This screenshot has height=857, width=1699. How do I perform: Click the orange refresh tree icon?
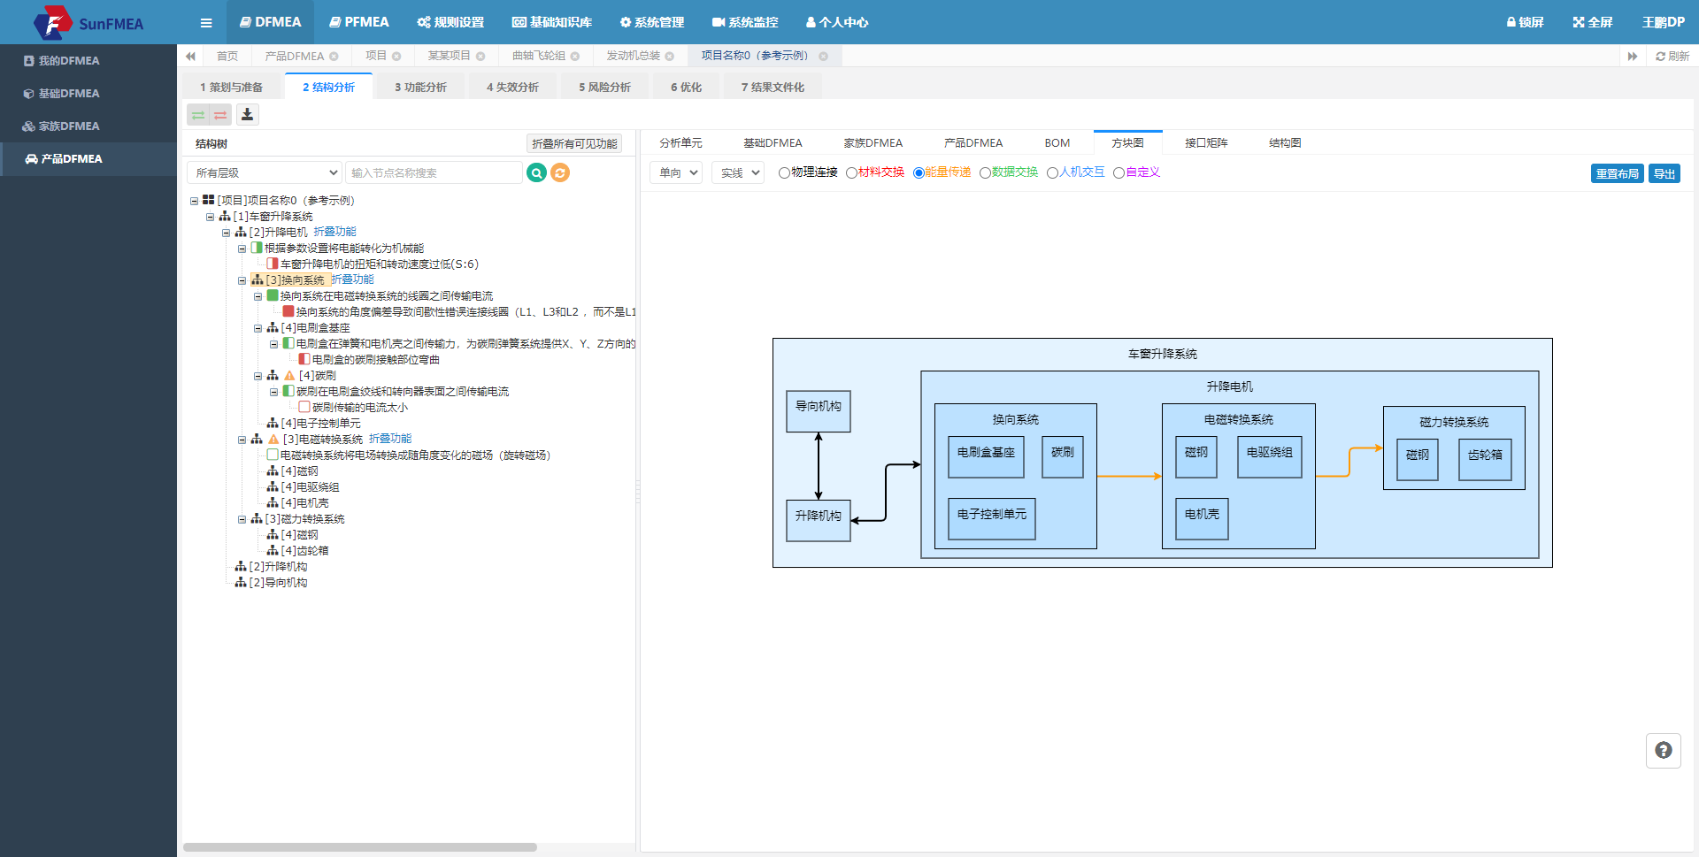pyautogui.click(x=560, y=172)
